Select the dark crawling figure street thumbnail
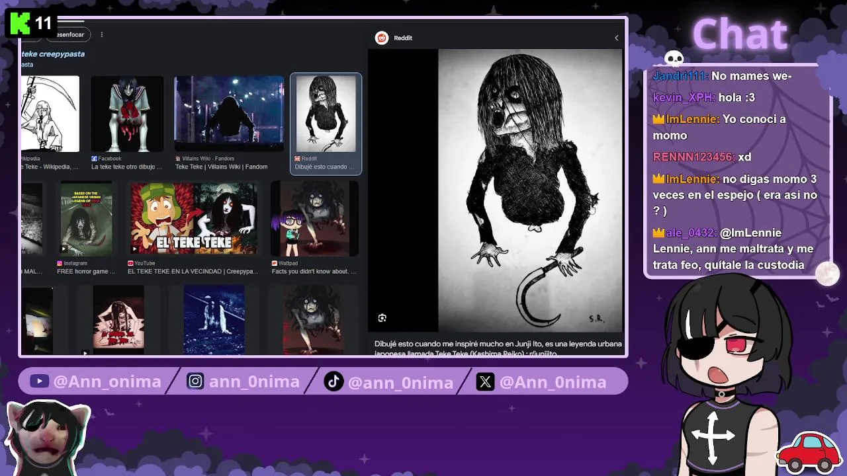The image size is (847, 476). click(229, 114)
